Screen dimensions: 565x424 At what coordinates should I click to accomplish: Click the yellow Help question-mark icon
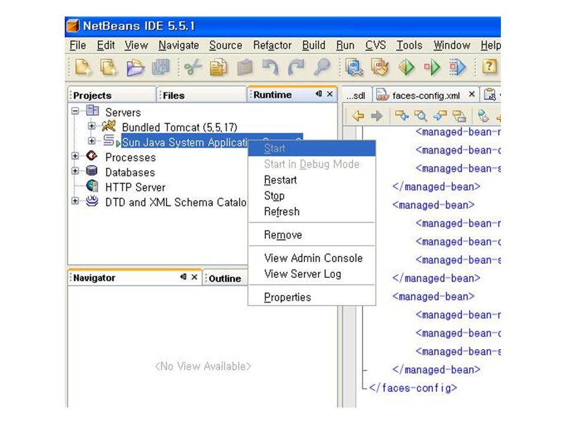click(489, 67)
